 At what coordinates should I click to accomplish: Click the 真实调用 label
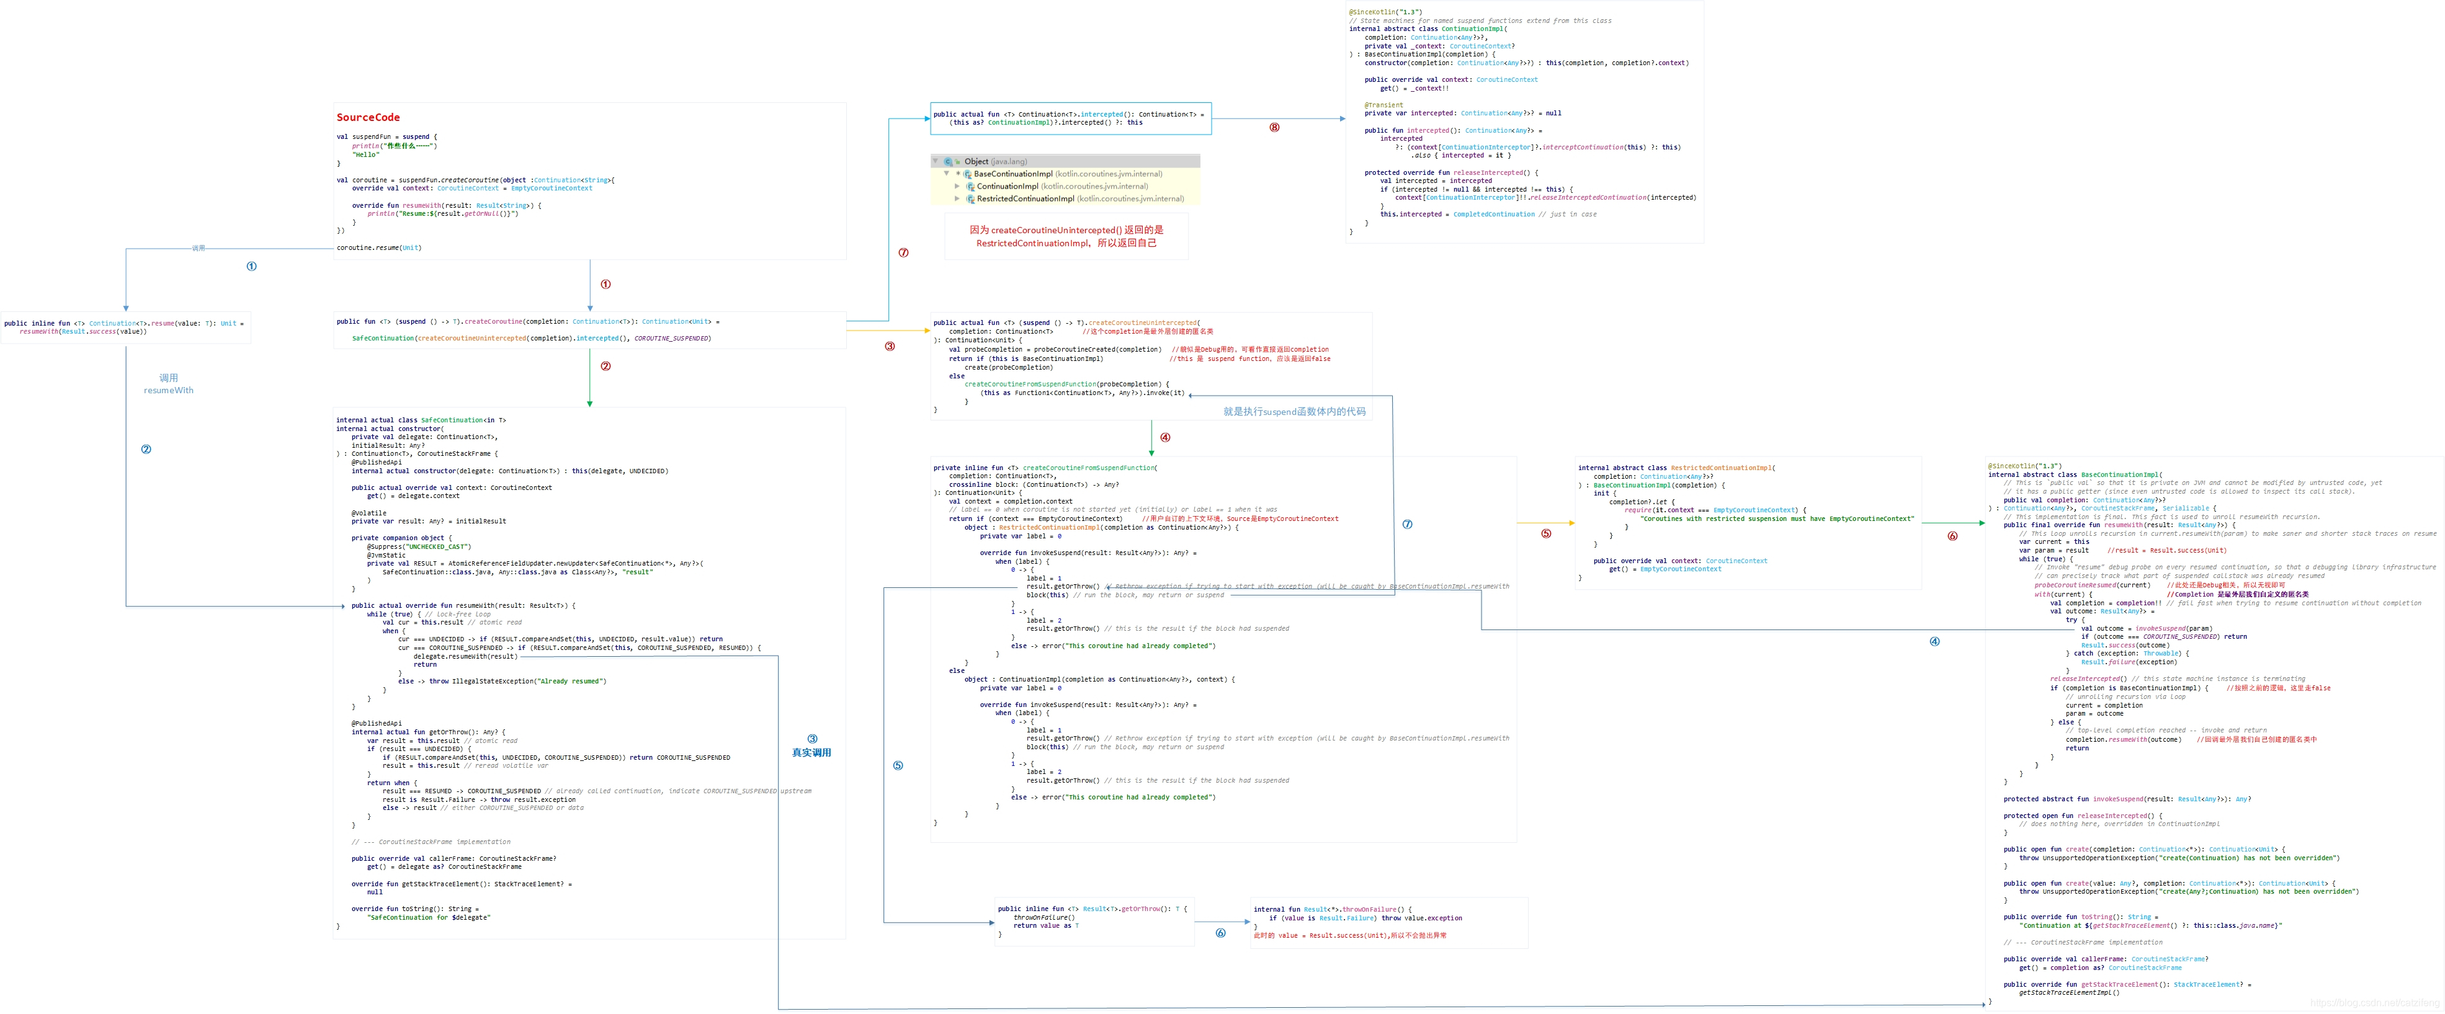click(811, 752)
